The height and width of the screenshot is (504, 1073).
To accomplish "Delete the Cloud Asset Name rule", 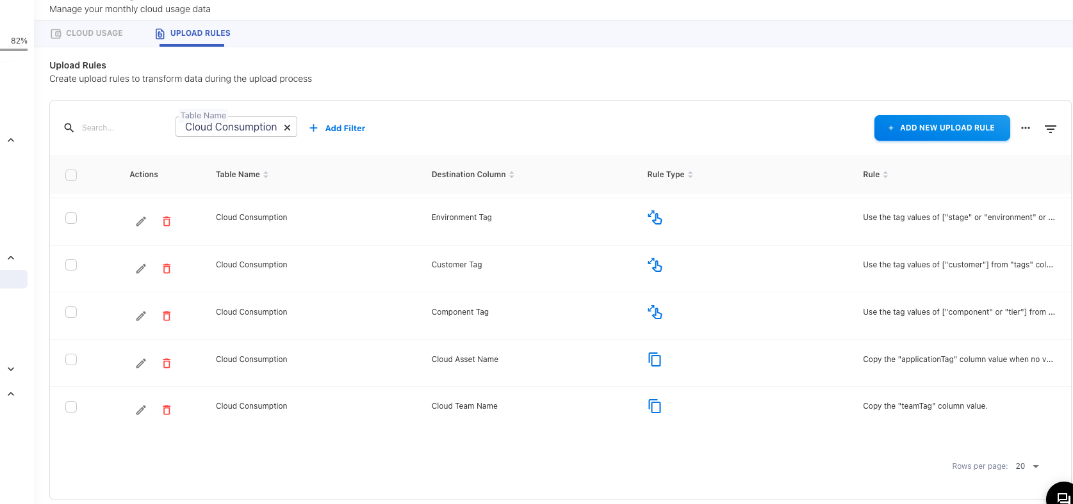I will 167,363.
